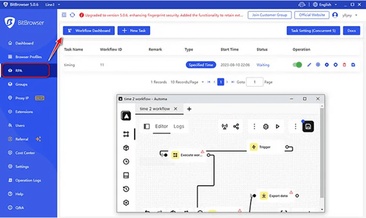Collapse the sidebar with hamburger icon
This screenshot has width=366, height=218.
[64, 15]
